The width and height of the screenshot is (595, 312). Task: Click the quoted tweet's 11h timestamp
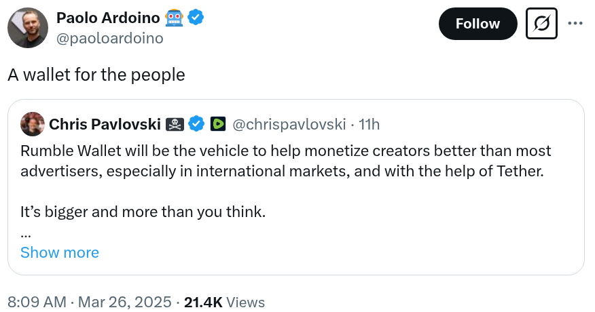coord(369,124)
